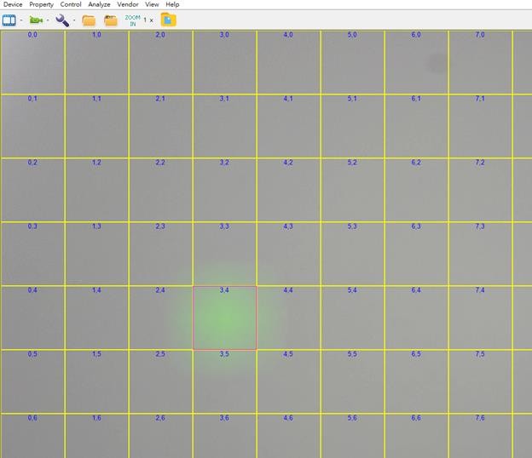This screenshot has width=532, height=458.
Task: Select grid cell labeled 6,0
Action: pyautogui.click(x=416, y=62)
